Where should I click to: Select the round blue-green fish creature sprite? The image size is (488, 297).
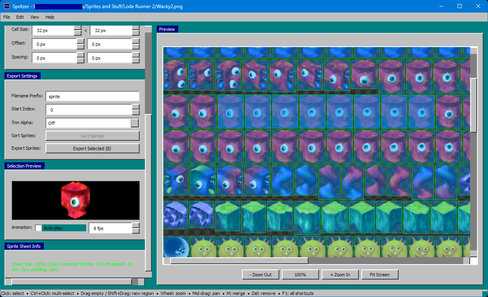[x=203, y=181]
